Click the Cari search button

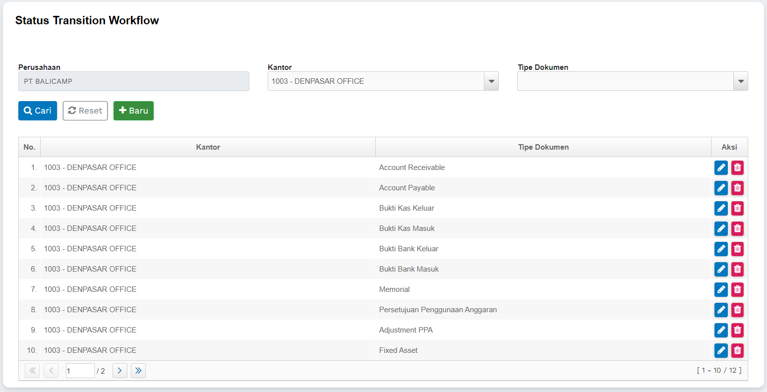point(38,111)
